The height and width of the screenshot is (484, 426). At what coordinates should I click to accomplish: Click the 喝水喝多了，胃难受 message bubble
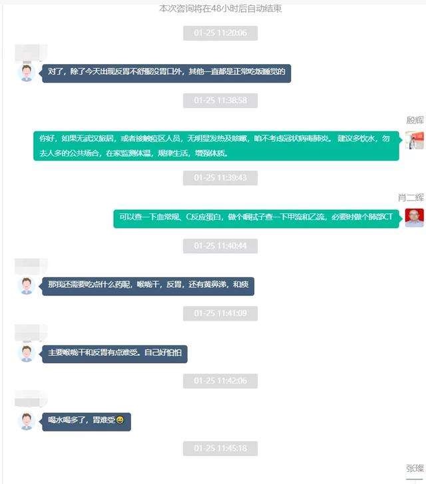87,421
